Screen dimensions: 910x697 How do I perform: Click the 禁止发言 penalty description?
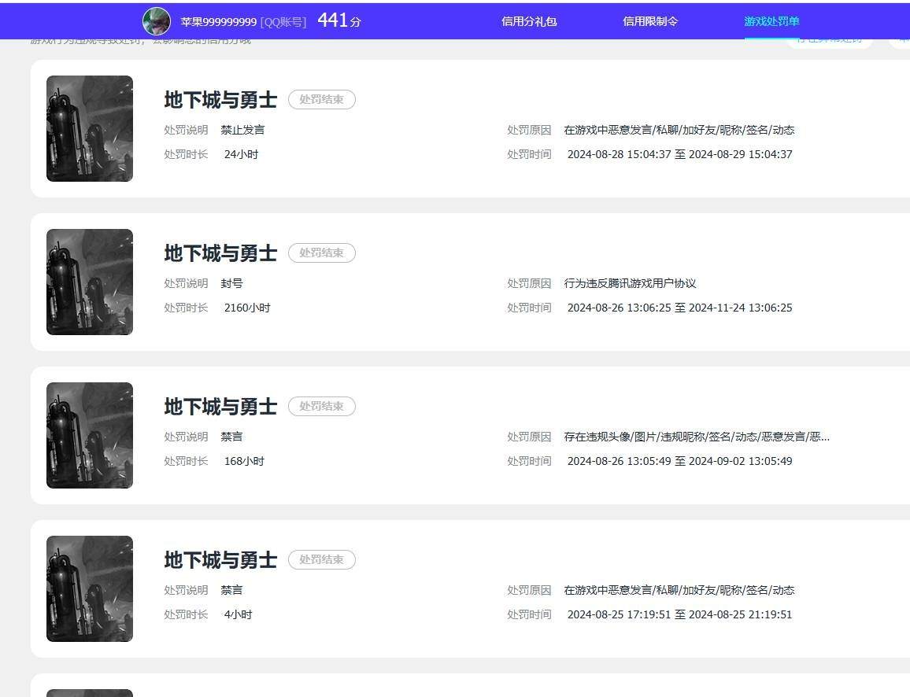(242, 130)
